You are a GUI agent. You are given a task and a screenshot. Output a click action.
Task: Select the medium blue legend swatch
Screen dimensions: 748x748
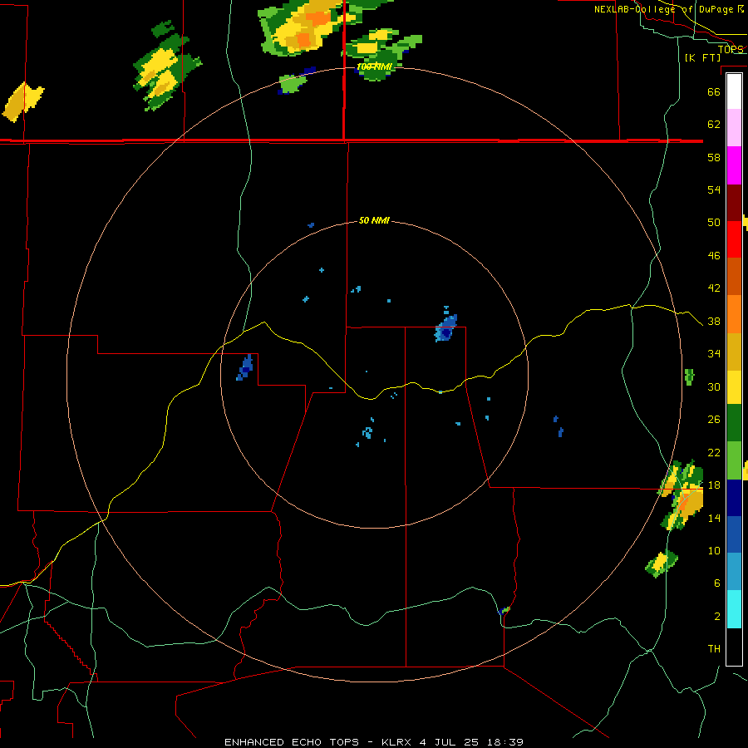(734, 534)
